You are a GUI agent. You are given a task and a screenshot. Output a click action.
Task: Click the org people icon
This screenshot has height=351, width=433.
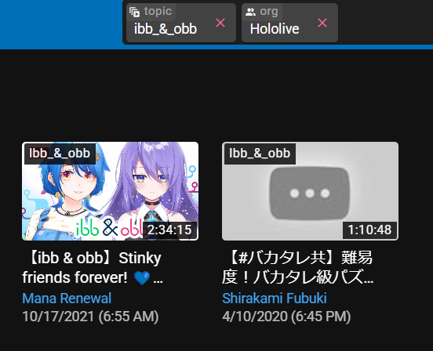point(250,12)
